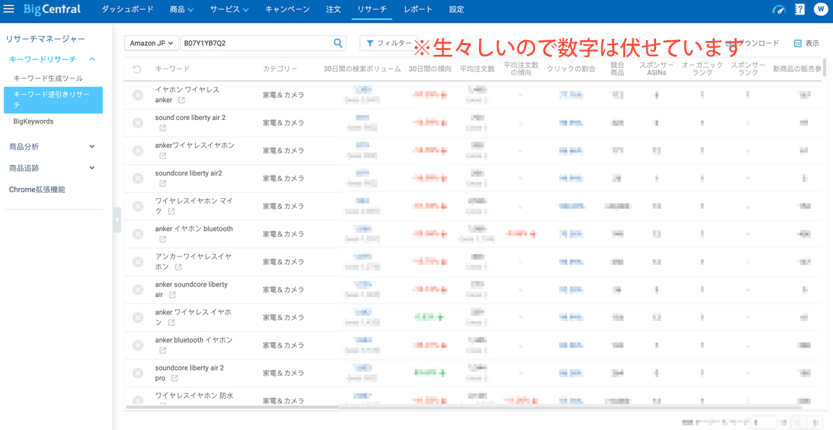Open the 設定 tab

(457, 10)
